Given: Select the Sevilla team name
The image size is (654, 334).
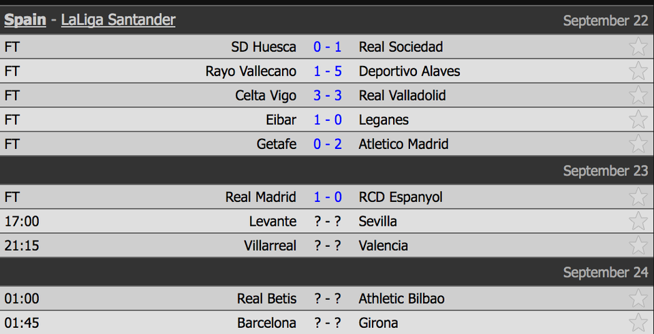Looking at the screenshot, I should coord(377,222).
